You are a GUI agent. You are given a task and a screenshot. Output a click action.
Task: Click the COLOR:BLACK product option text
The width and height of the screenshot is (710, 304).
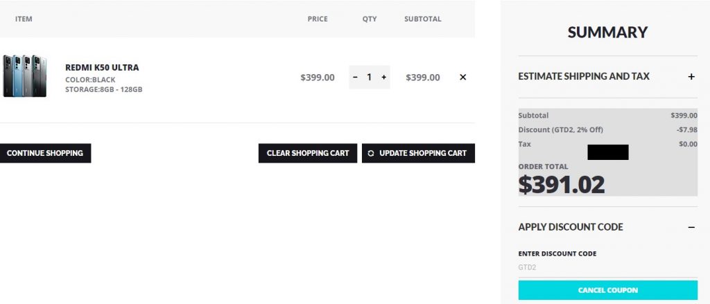click(90, 80)
